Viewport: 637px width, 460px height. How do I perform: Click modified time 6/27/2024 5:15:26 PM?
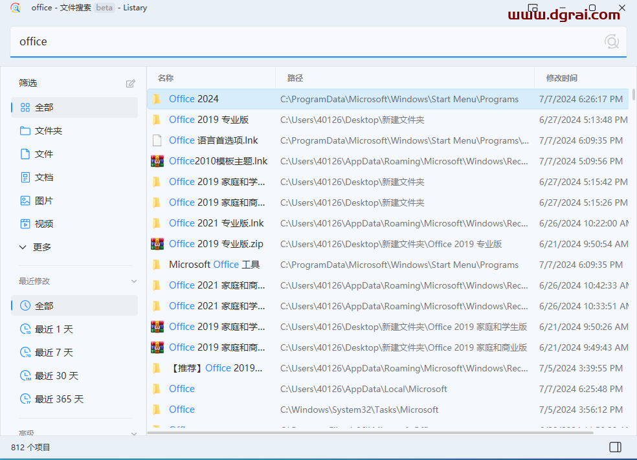click(x=583, y=203)
